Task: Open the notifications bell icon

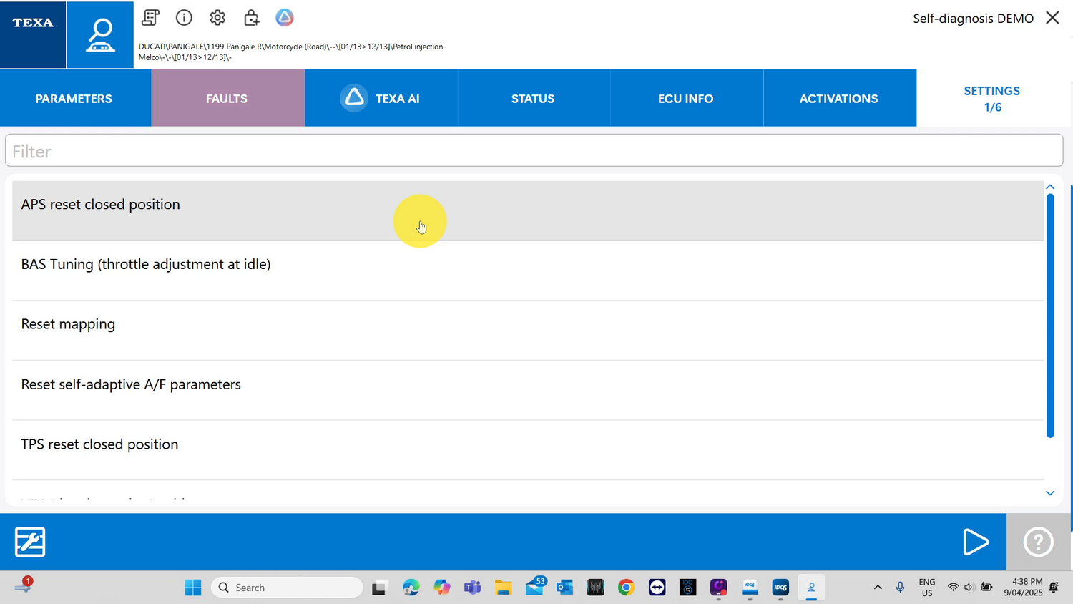Action: click(x=1054, y=588)
